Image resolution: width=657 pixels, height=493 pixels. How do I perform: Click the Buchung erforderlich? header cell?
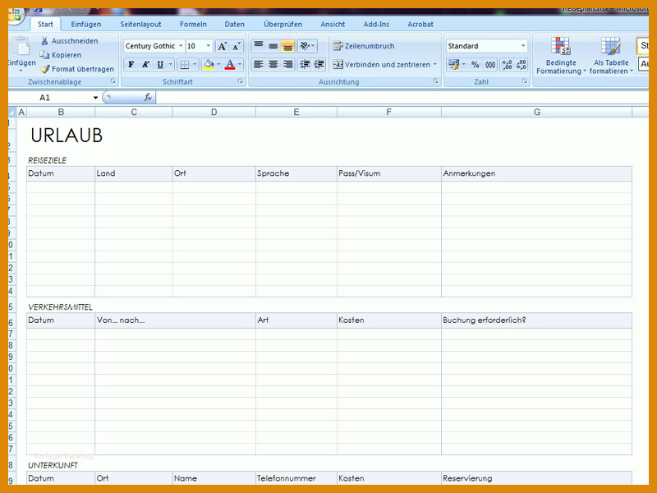click(x=536, y=320)
